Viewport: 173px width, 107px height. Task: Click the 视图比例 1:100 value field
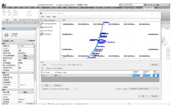[26, 46]
